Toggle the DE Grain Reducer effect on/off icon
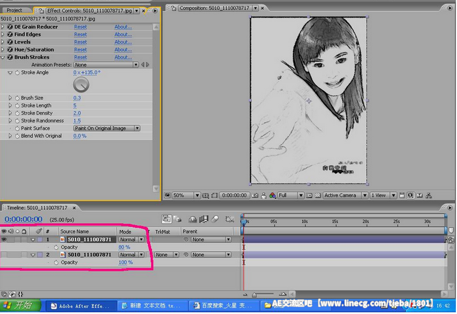Image resolution: width=457 pixels, height=314 pixels. [10, 27]
